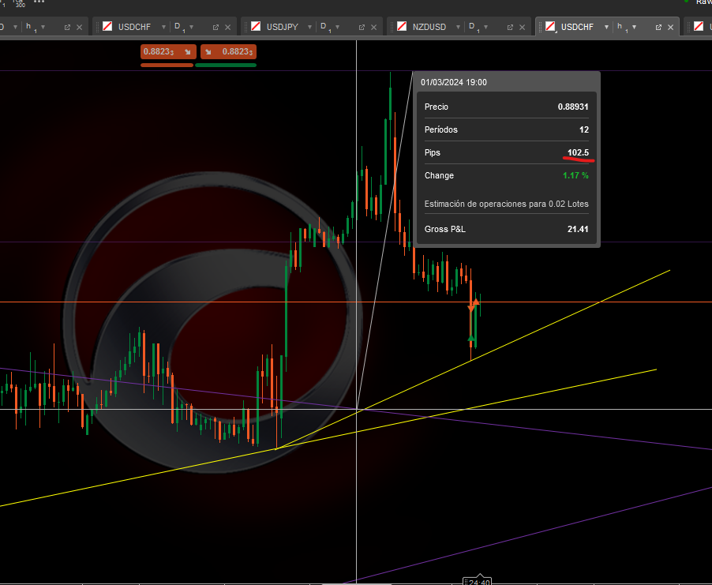Click the orange sell button showing 0.8823
The height and width of the screenshot is (585, 712).
(168, 52)
